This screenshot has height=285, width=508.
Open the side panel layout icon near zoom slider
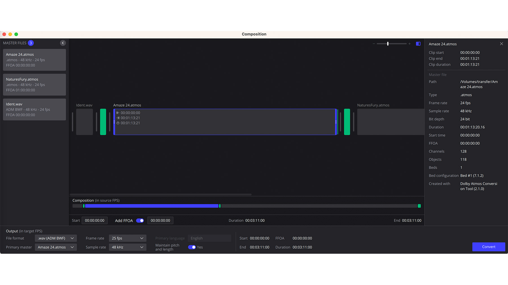tap(418, 44)
